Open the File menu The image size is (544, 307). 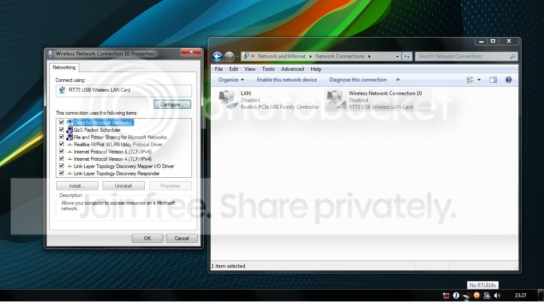tap(219, 69)
